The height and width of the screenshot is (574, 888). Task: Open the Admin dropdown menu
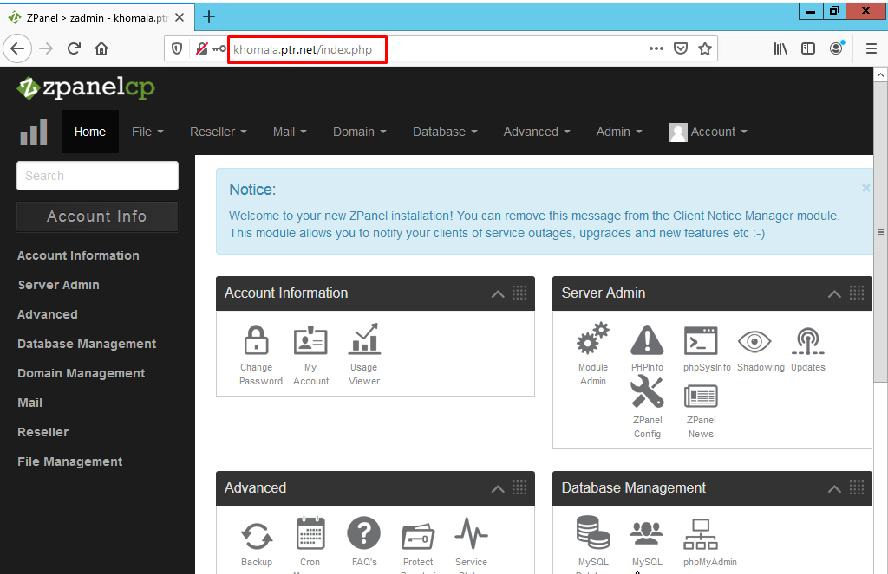(619, 132)
